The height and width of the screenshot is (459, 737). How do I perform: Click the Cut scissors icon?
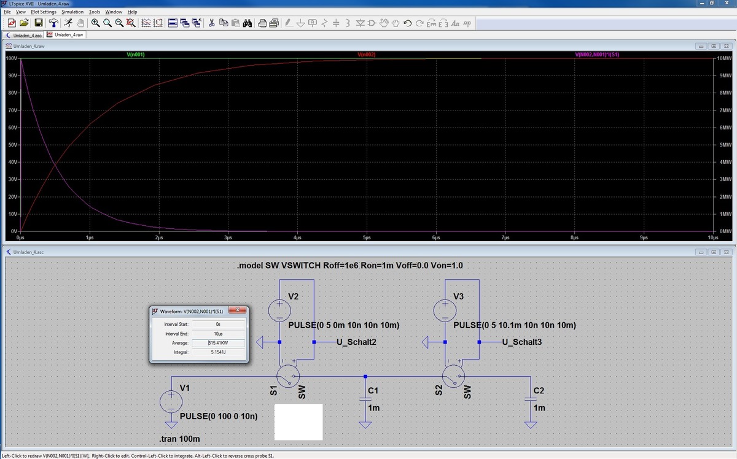[212, 23]
